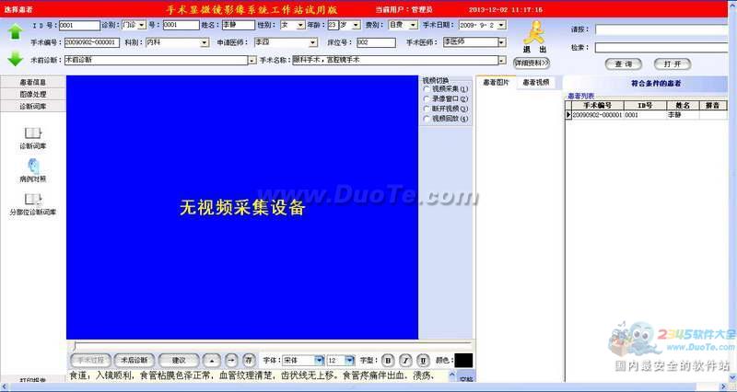This screenshot has width=737, height=392.
Task: Click the right-arrow round button
Action: [x=231, y=361]
